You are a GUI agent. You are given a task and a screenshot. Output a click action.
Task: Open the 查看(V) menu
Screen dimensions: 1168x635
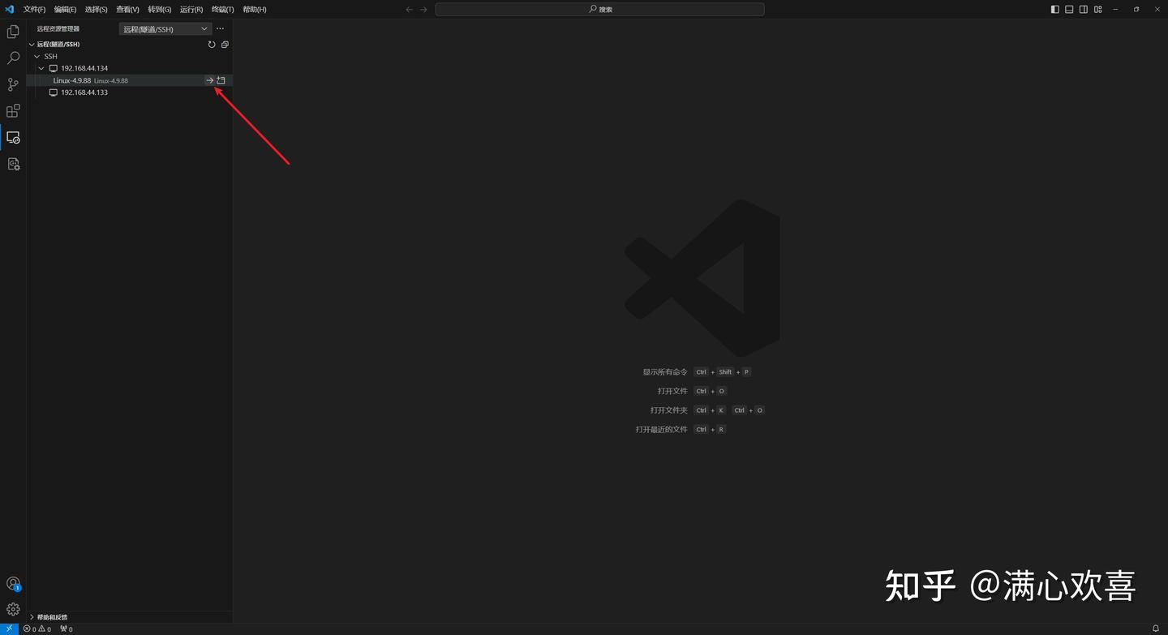tap(127, 10)
